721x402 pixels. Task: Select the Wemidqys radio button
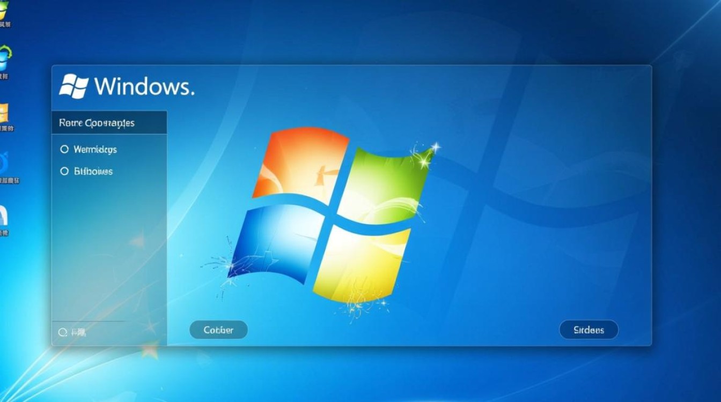click(64, 150)
